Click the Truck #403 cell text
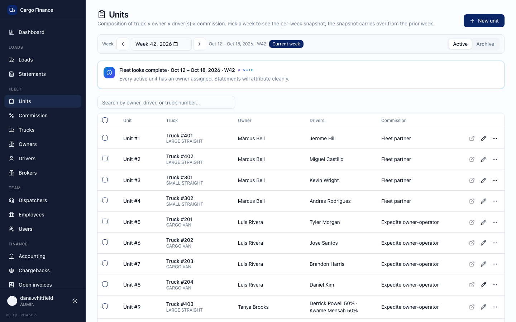The width and height of the screenshot is (516, 322). click(x=180, y=304)
